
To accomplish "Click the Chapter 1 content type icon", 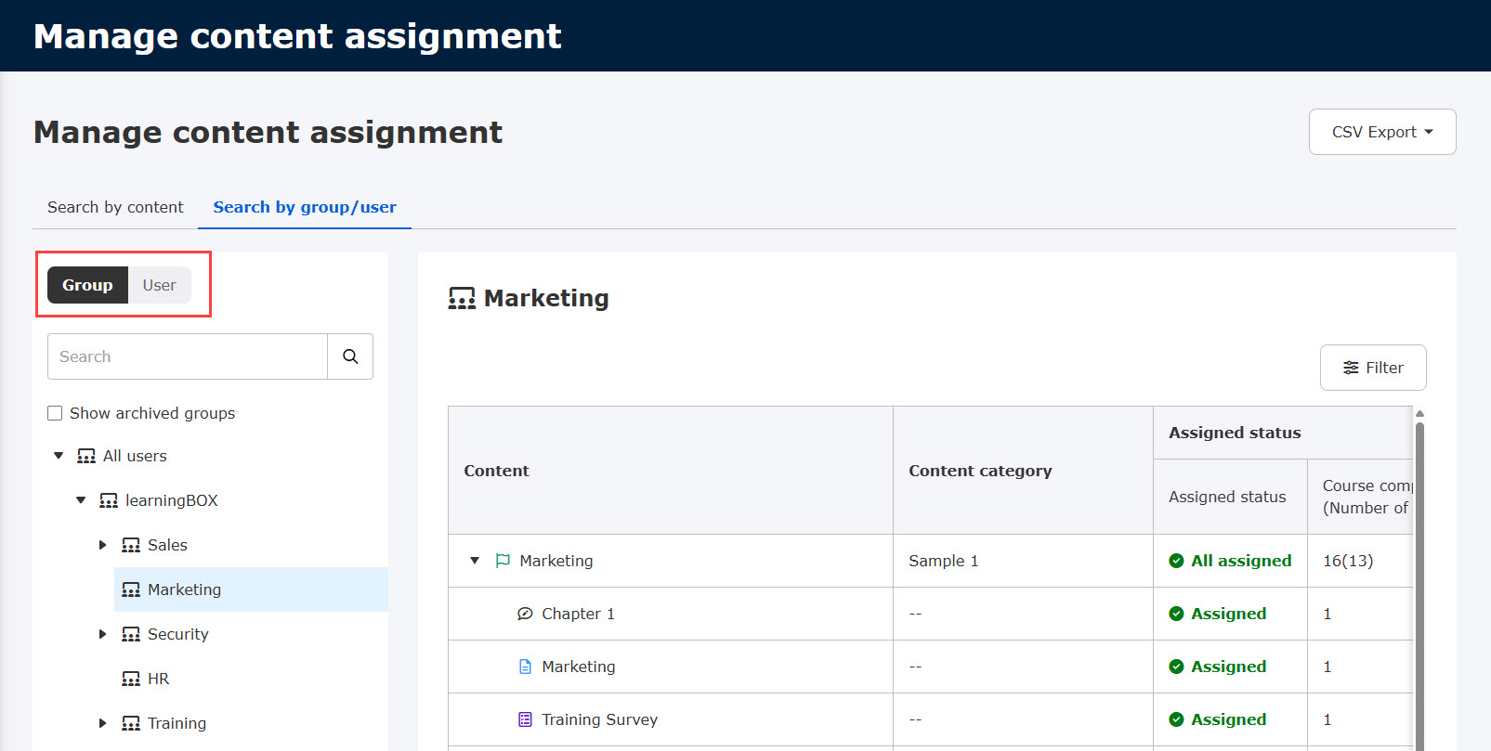I will (x=525, y=614).
